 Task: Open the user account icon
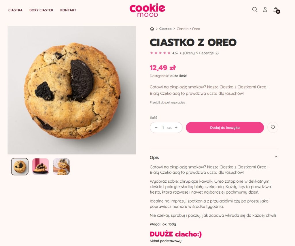(265, 10)
